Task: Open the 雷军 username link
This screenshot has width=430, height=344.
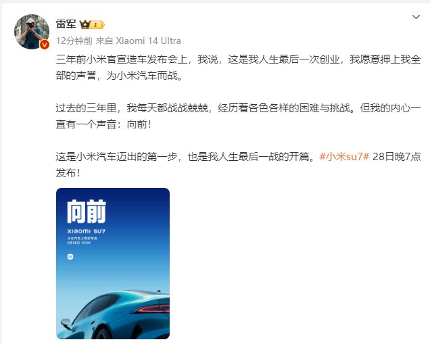Action: pyautogui.click(x=66, y=24)
